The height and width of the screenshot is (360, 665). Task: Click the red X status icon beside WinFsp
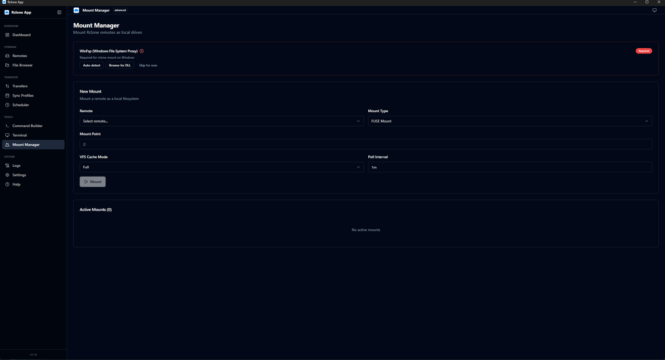point(142,51)
